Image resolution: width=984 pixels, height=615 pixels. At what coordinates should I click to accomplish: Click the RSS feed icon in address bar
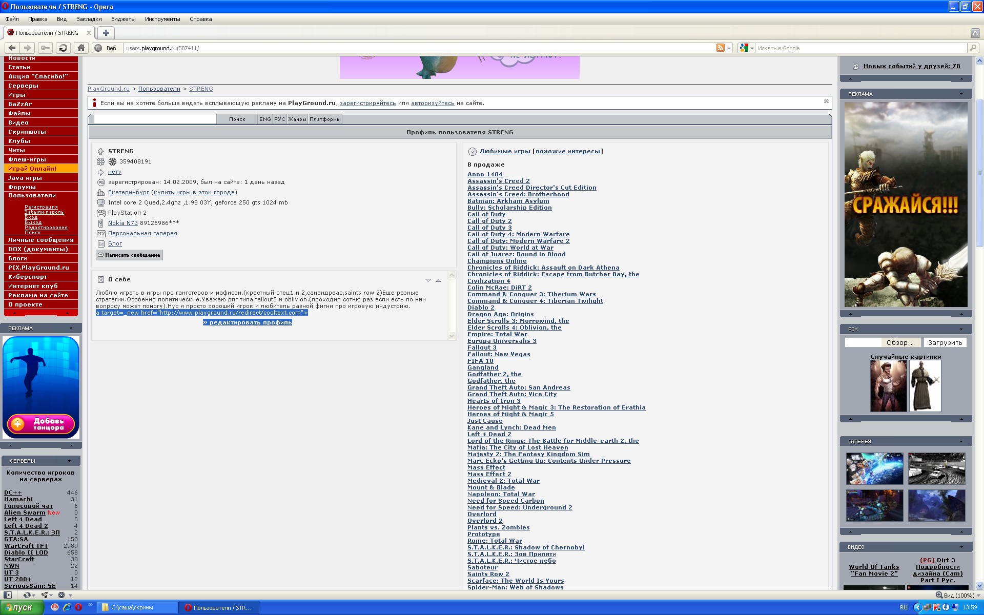721,48
